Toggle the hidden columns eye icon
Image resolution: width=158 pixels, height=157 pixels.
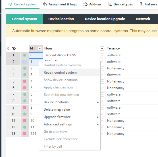14,48
